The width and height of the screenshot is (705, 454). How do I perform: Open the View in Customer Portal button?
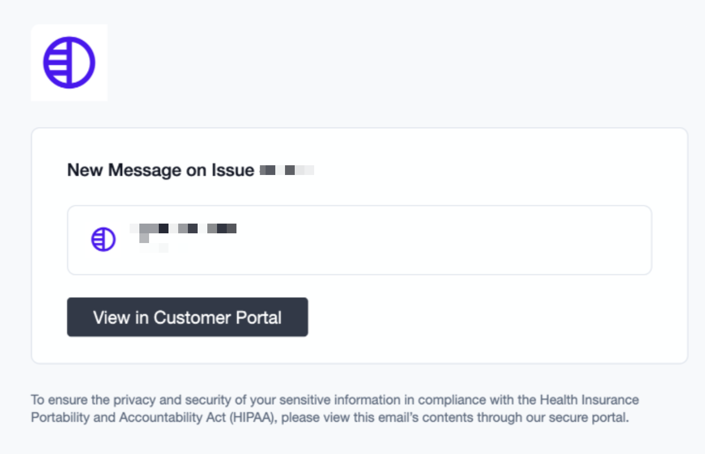point(187,317)
